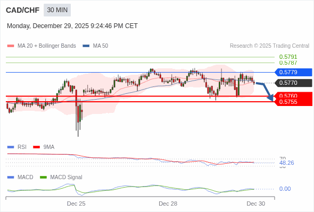
Task: Click the 0.5791 resistance level label
Action: (x=288, y=57)
